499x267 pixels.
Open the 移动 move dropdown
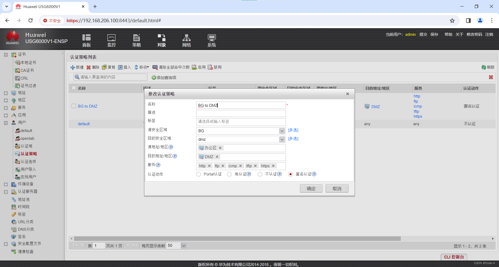click(142, 67)
